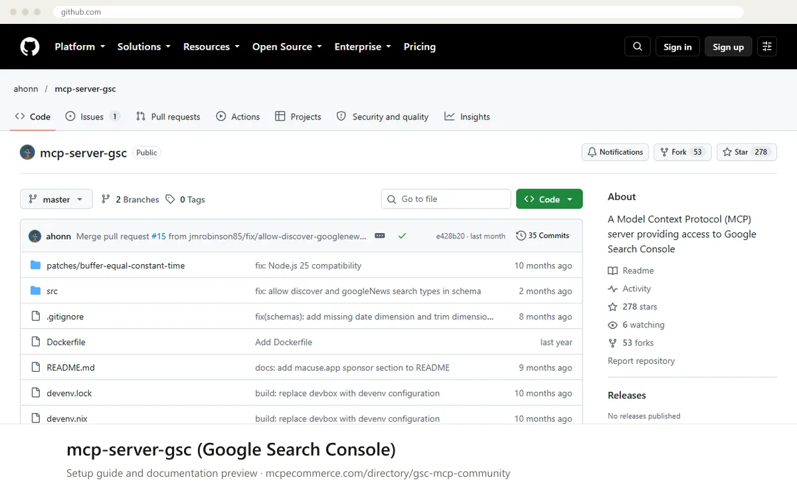The height and width of the screenshot is (498, 797).
Task: Click ahonn's commit author avatar
Action: 35,236
